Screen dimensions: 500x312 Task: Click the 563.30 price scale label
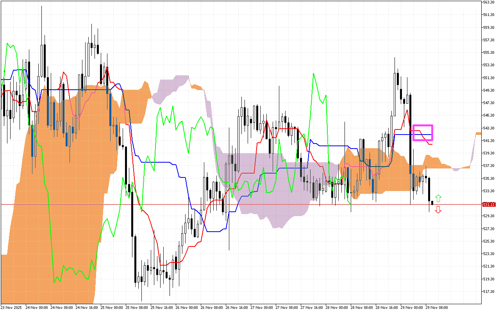click(x=489, y=2)
